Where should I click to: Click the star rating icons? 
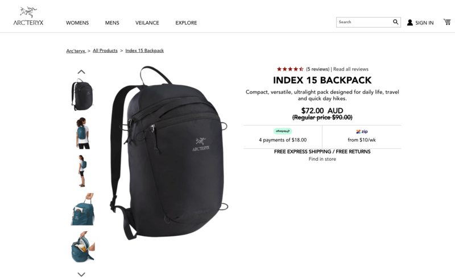coord(290,69)
